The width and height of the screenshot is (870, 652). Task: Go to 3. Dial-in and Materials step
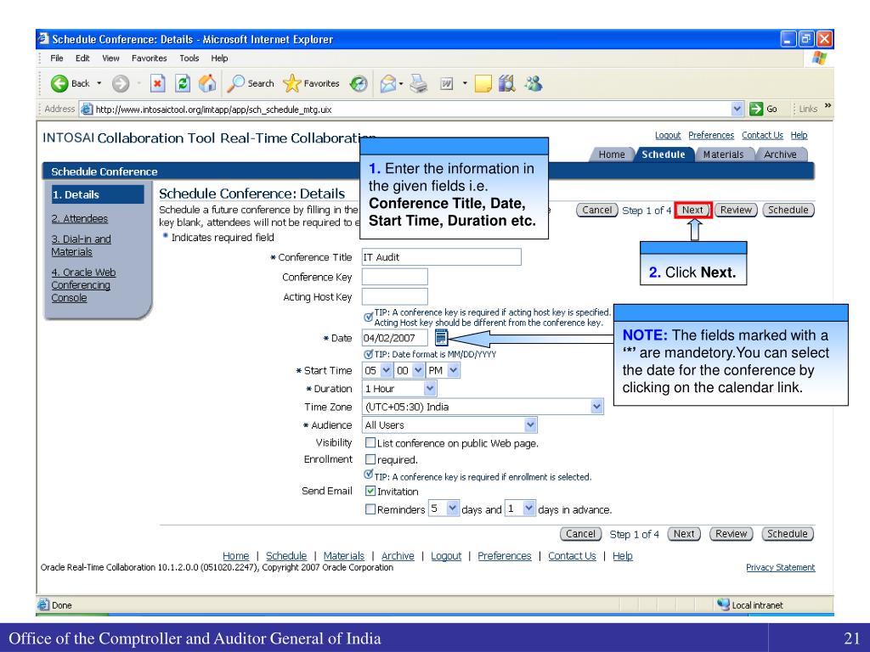tap(81, 245)
